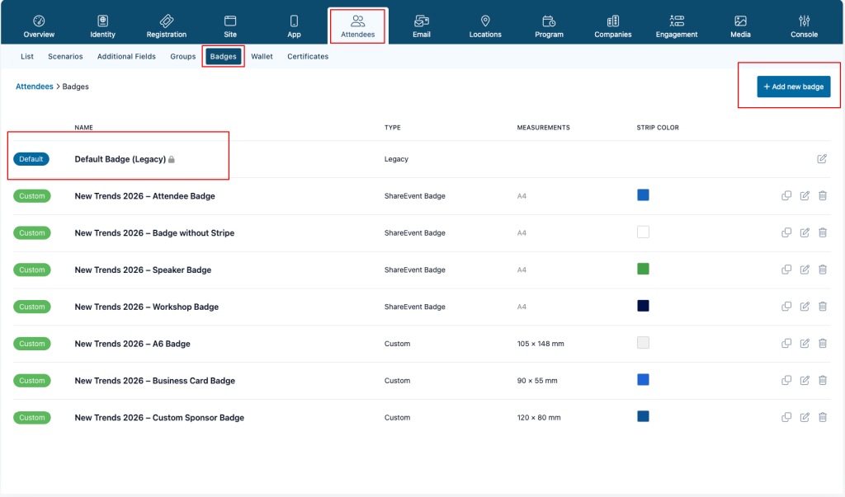Click the Add new badge button
Screen dimensions: 845x497
(793, 87)
